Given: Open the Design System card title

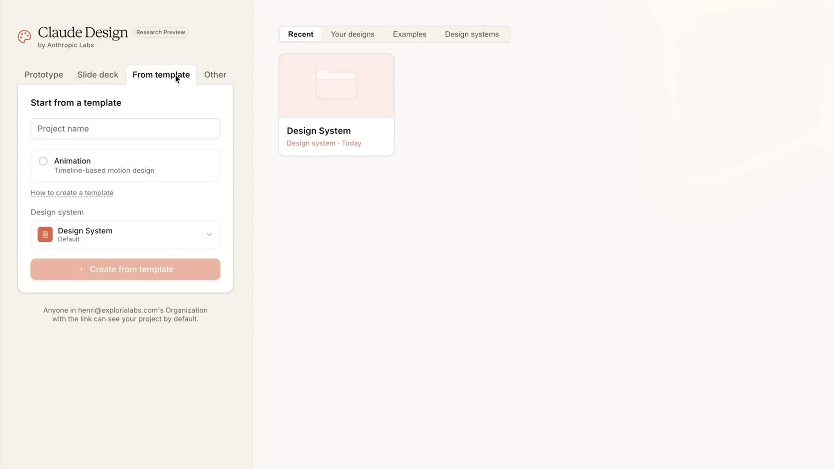Looking at the screenshot, I should pos(319,131).
